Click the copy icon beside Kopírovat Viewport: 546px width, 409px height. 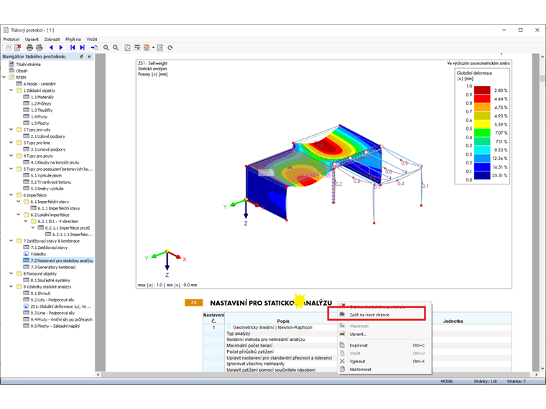(342, 345)
